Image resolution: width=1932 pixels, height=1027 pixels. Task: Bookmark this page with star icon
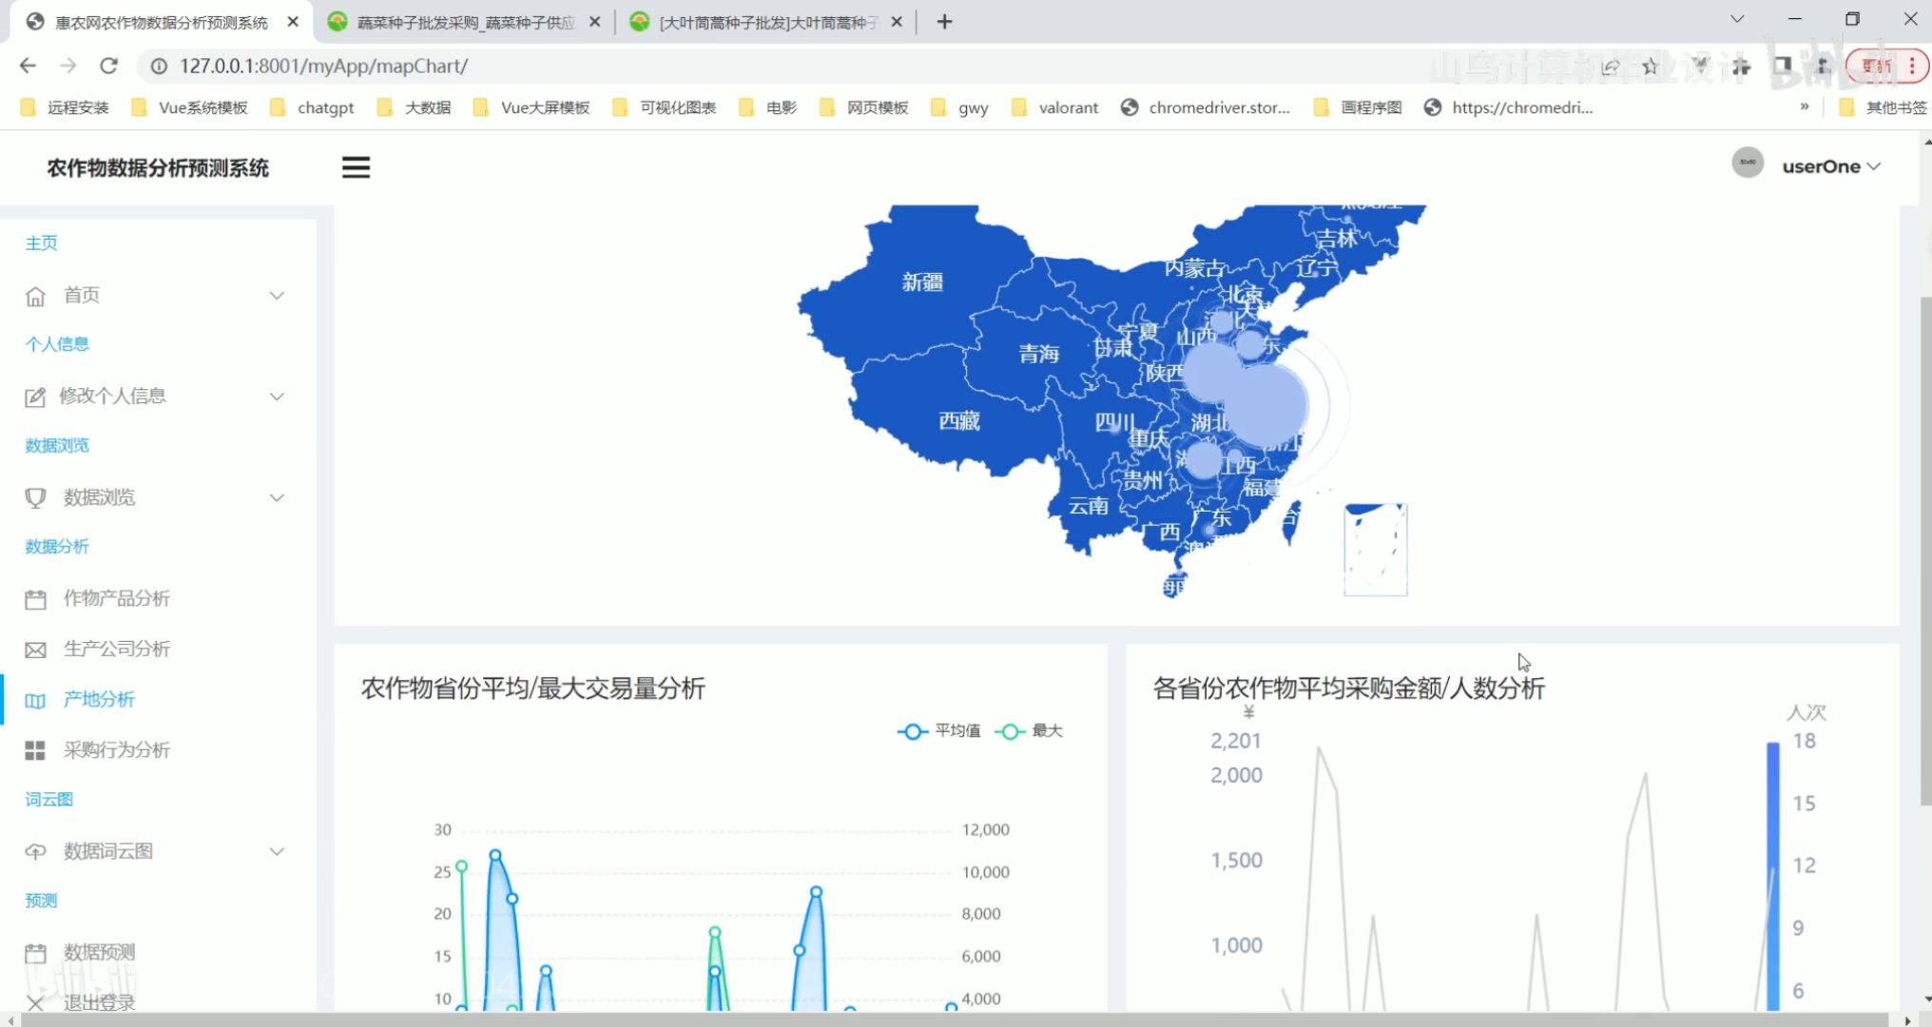tap(1650, 66)
